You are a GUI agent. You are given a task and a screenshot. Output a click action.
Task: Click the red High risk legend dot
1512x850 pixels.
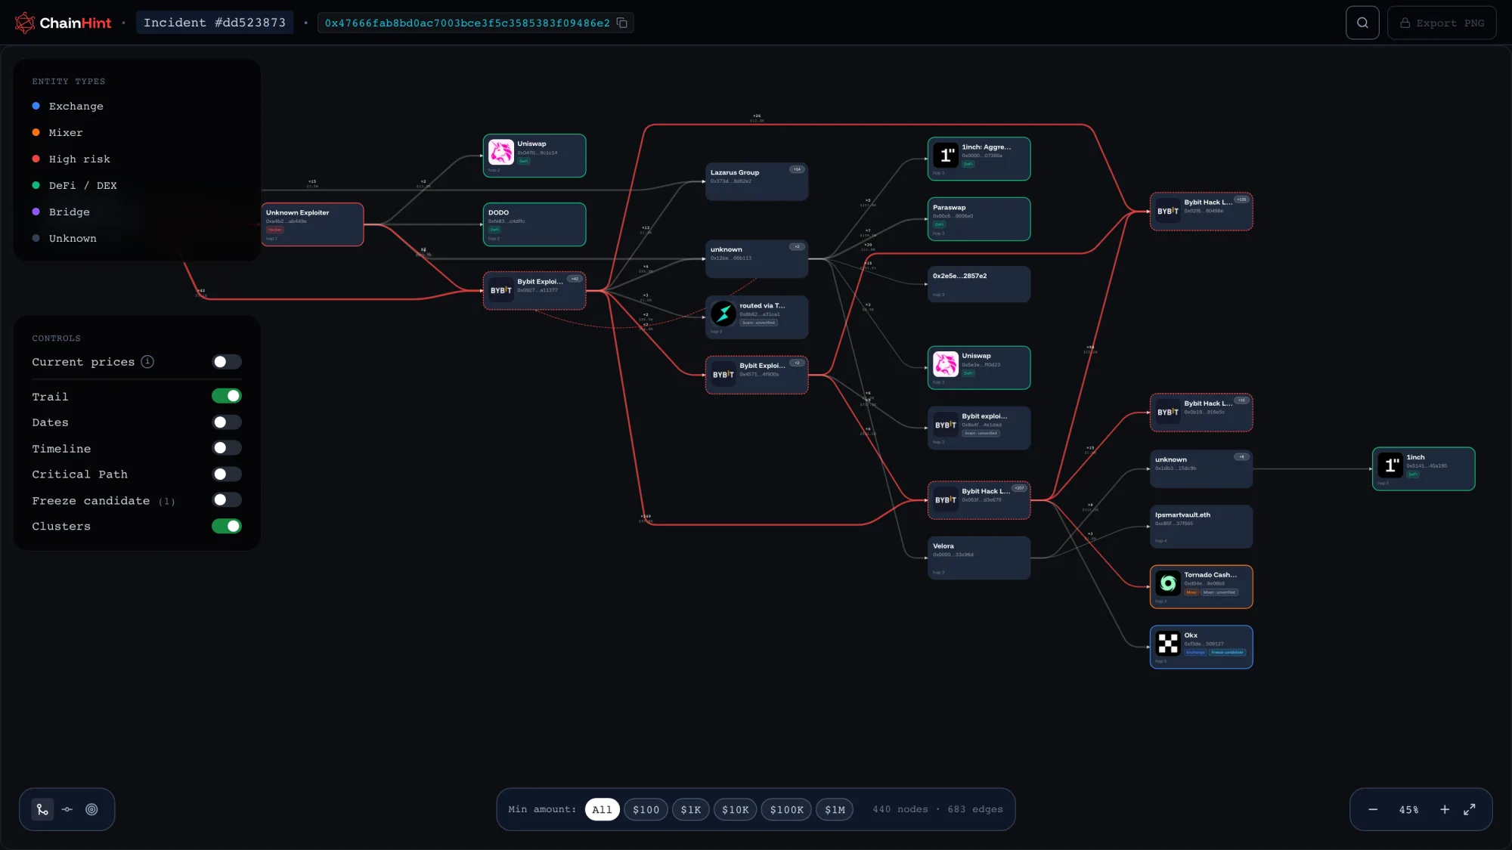pyautogui.click(x=36, y=159)
